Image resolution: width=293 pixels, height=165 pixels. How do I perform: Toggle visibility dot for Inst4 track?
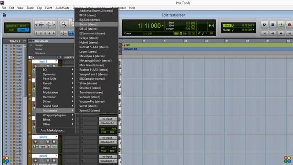(x=6, y=55)
